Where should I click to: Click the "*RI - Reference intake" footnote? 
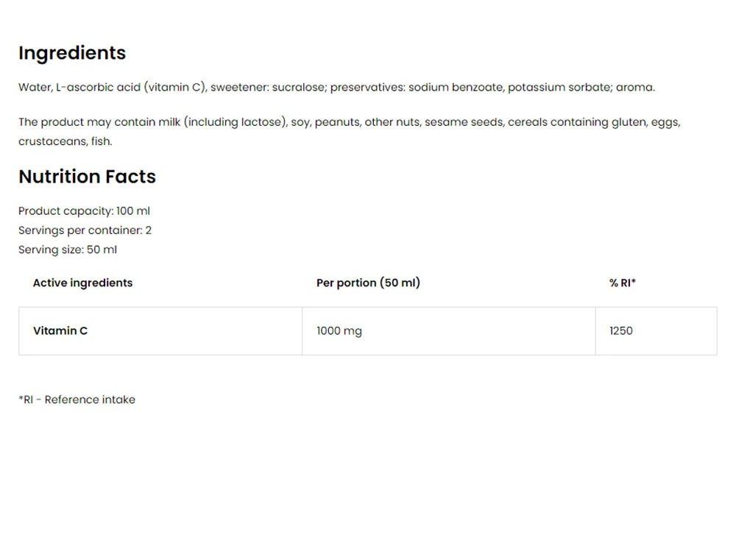coord(77,400)
